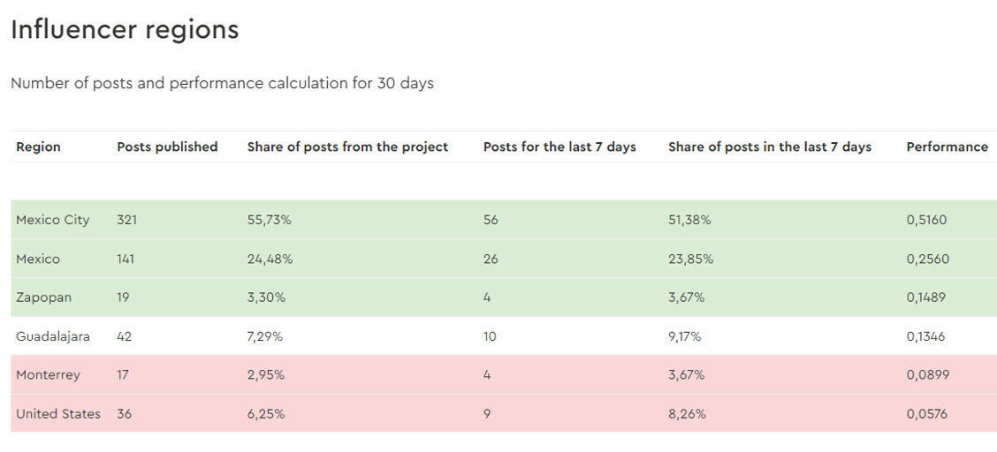Click Share of posts in last 7 days header
The width and height of the screenshot is (997, 452).
(x=769, y=147)
